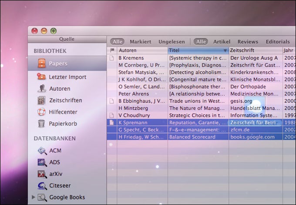The height and width of the screenshot is (205, 296).
Task: Filter by Reviews type
Action: (248, 42)
